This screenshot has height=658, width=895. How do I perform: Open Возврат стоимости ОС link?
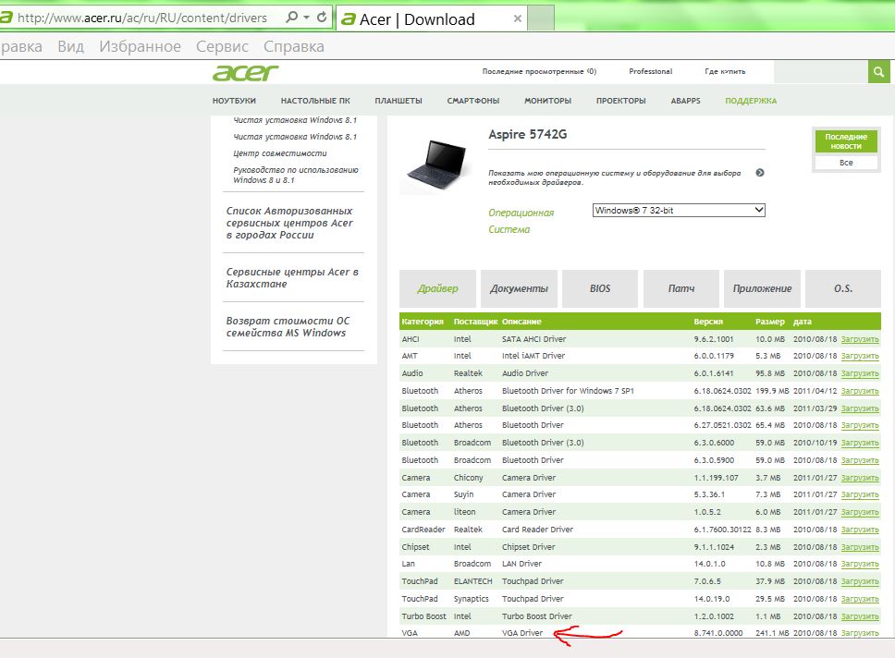pos(288,327)
